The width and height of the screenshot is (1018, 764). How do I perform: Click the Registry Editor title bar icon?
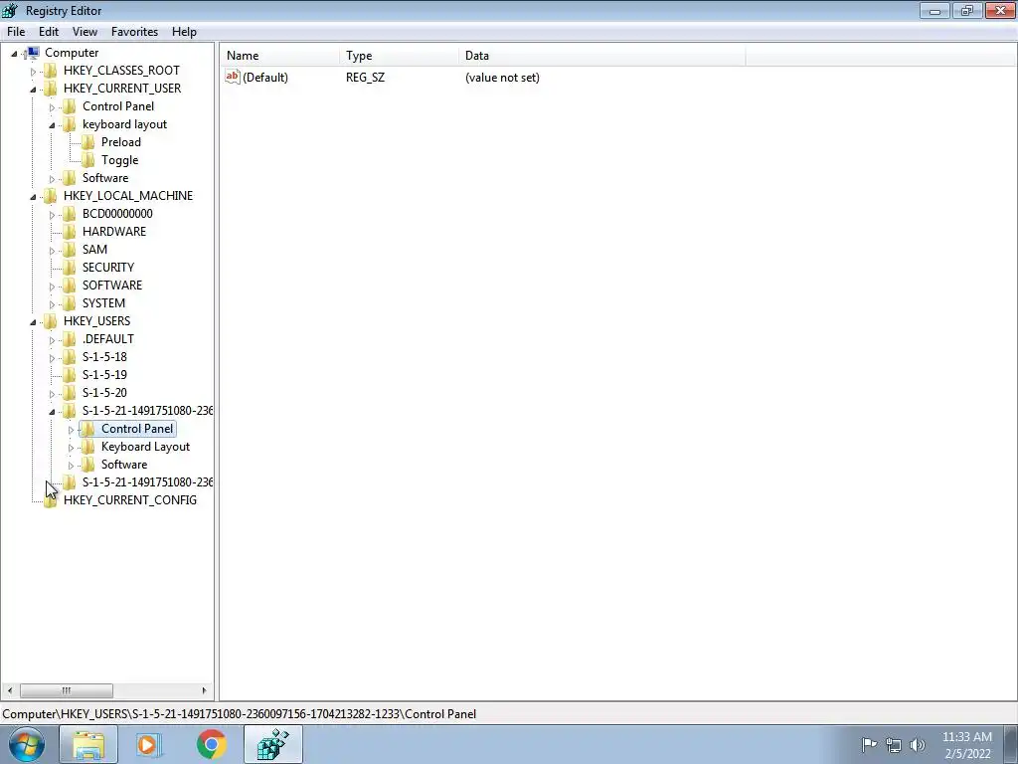coord(10,10)
